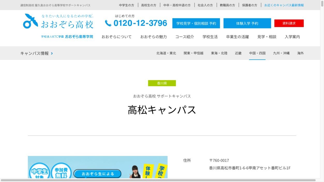Viewport: 324px width, 182px height.
Task: Click the chevron next to キャンパス情報
Action: (52, 53)
